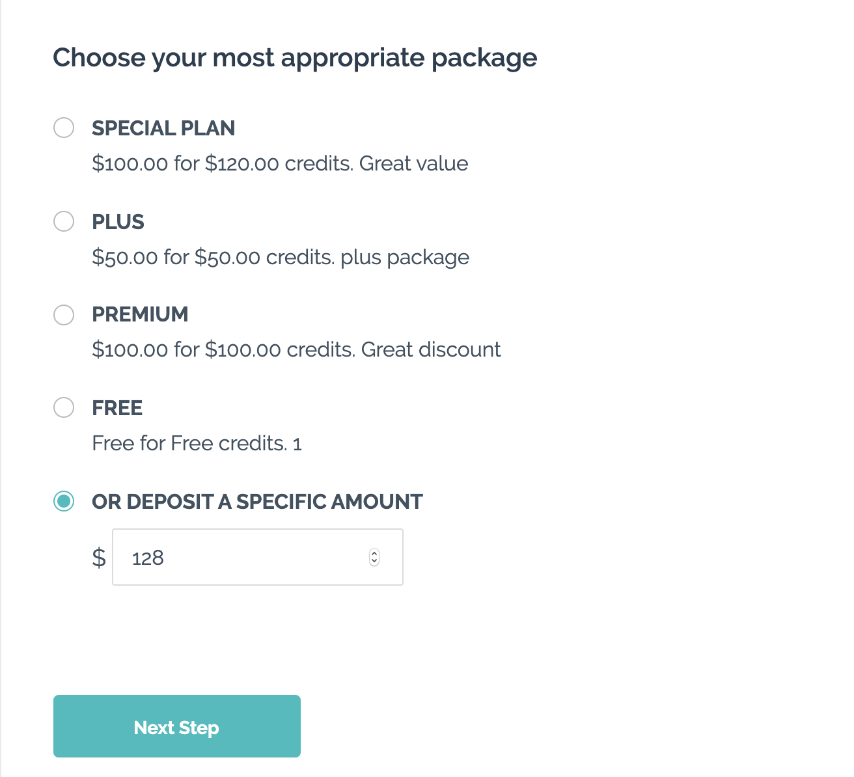Click the '$100.00 for $120.00 credits' description
The width and height of the screenshot is (854, 777).
point(280,163)
